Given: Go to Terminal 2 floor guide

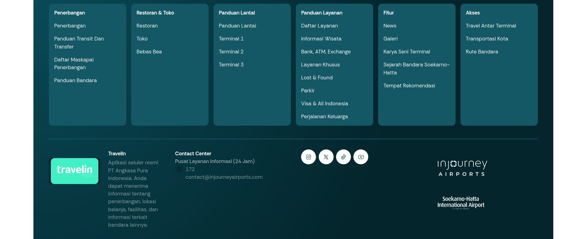Looking at the screenshot, I should [x=231, y=52].
